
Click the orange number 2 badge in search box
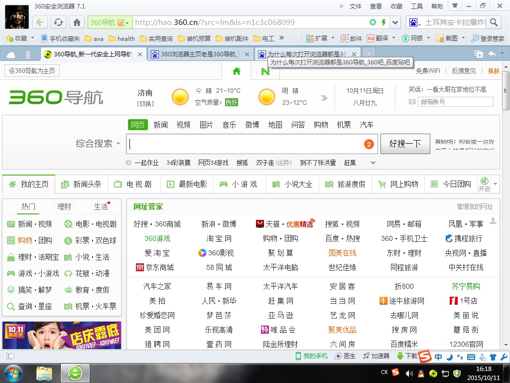pyautogui.click(x=369, y=144)
